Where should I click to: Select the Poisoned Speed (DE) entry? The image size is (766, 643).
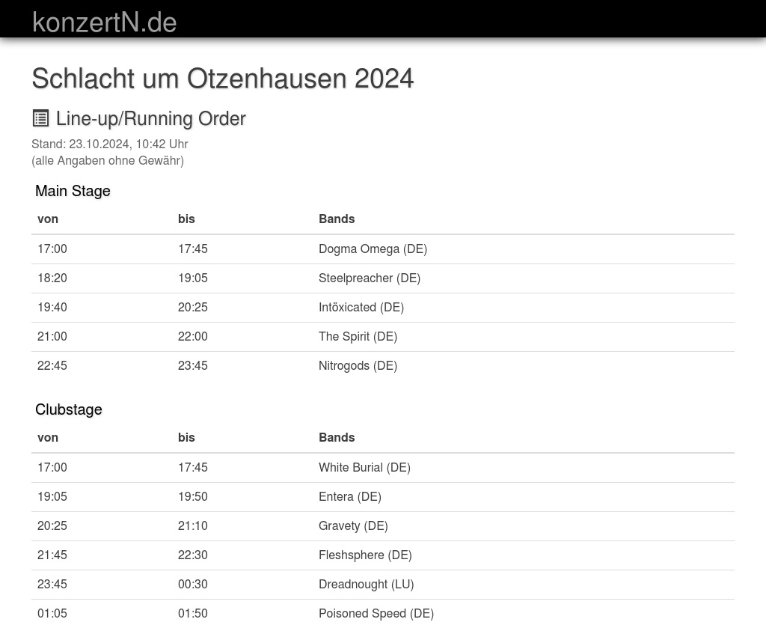click(x=376, y=613)
